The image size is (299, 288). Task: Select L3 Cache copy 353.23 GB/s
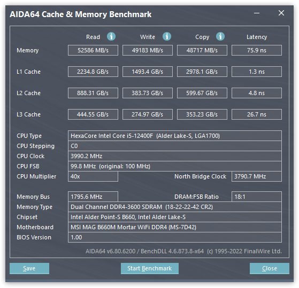click(x=202, y=114)
